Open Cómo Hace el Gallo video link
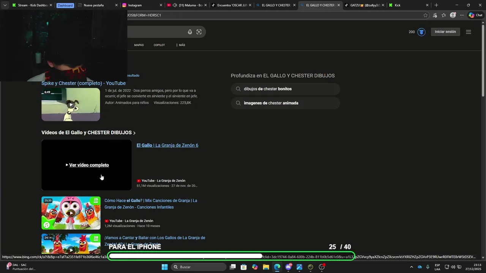Viewport: 486px width, 273px height. click(151, 204)
